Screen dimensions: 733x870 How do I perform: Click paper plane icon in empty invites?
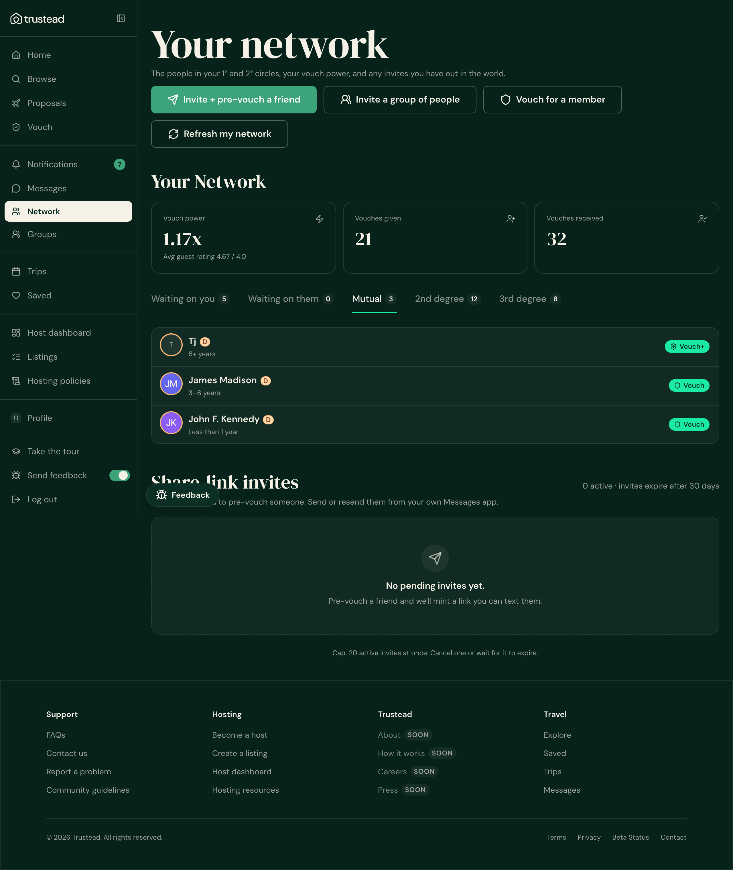[x=435, y=558]
